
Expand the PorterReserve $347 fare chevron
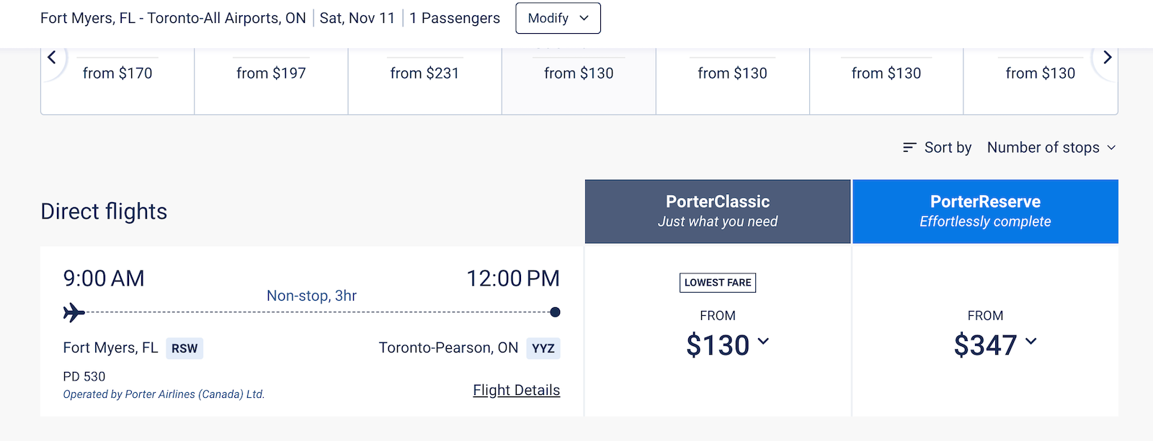(1032, 343)
